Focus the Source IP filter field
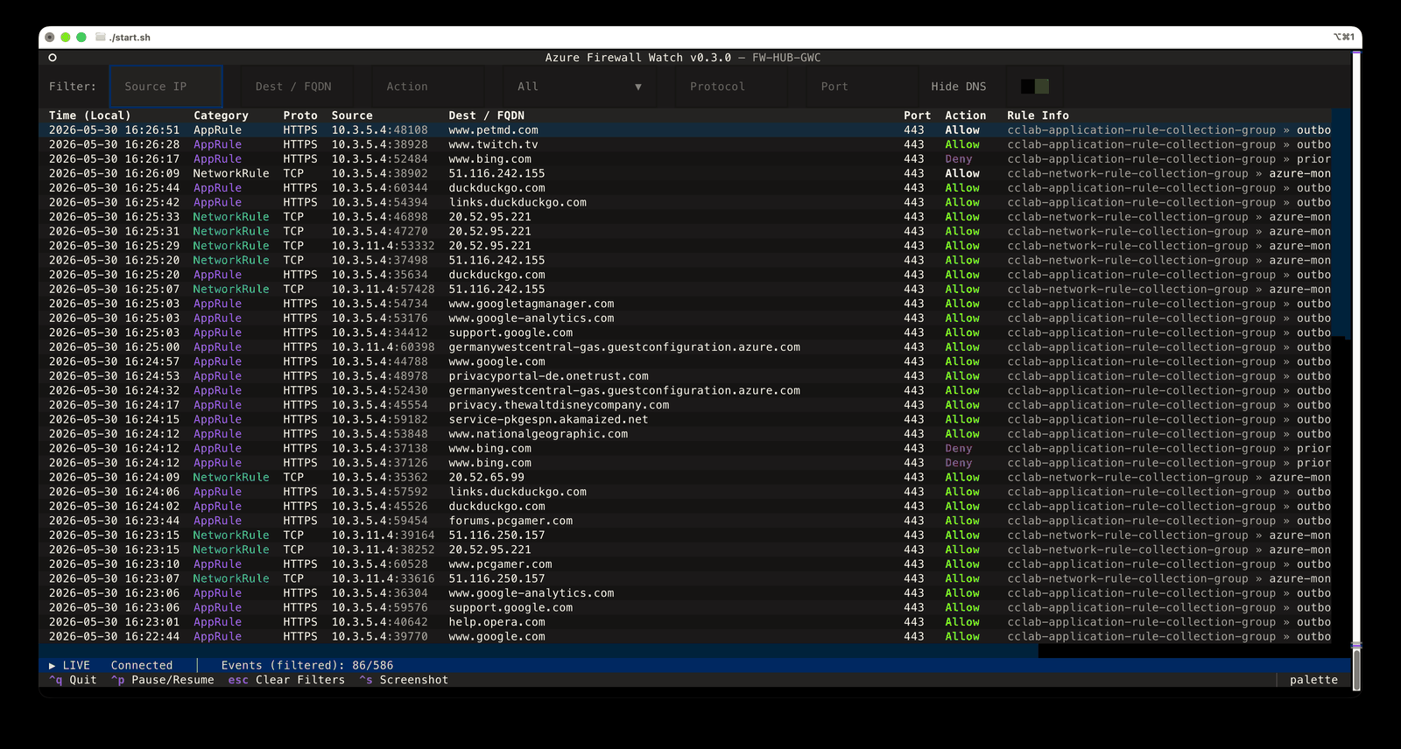The image size is (1401, 749). pyautogui.click(x=165, y=87)
